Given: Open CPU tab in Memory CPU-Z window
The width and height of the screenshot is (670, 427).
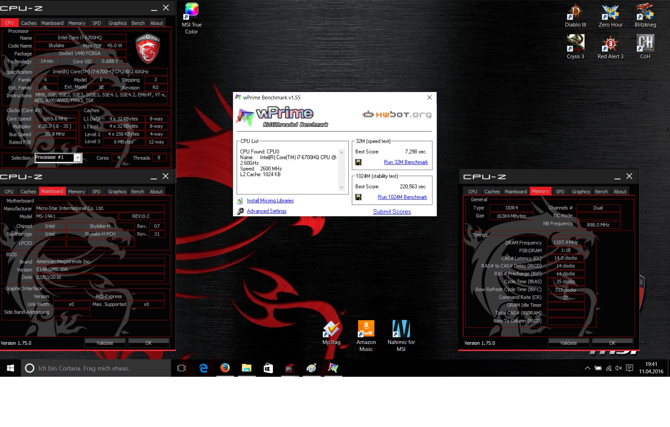Looking at the screenshot, I should 472,192.
